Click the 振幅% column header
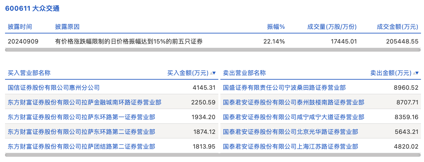 tap(276, 27)
